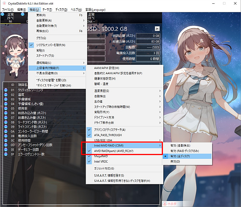The width and height of the screenshot is (241, 207).
Task: Choose 自動的に AAM/APM 設定を適用する(P)
Action: [125, 73]
